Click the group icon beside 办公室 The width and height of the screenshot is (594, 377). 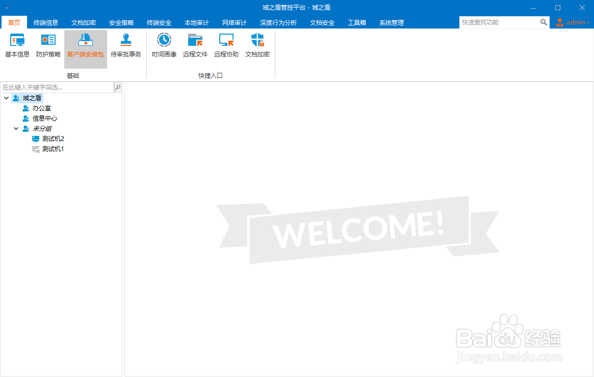pos(26,108)
